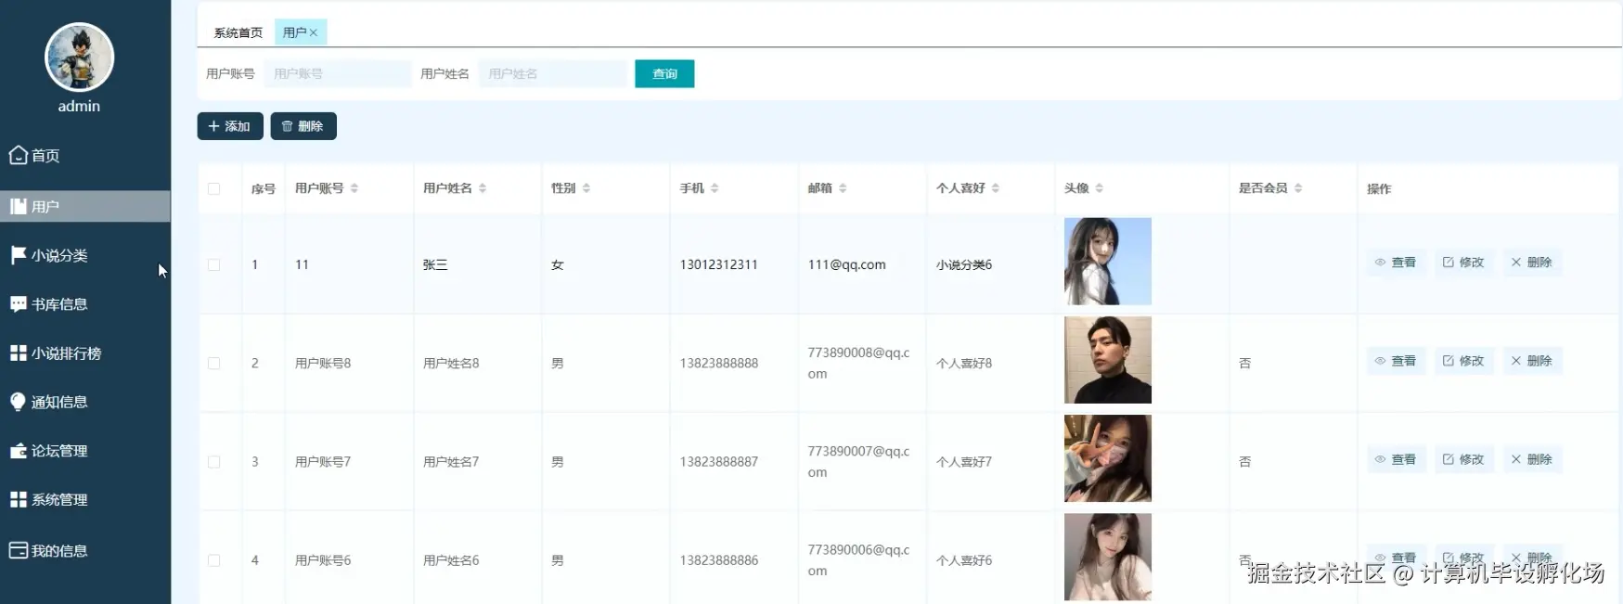Click 修改 for 用户账号8
The image size is (1623, 604).
click(1463, 361)
